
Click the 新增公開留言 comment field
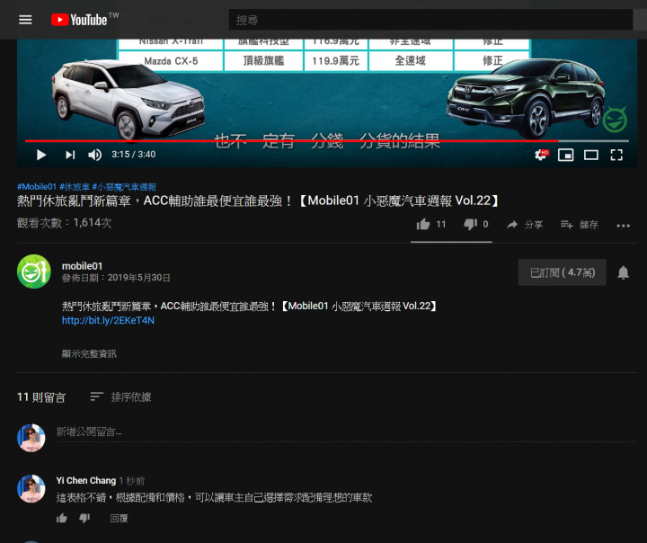pyautogui.click(x=347, y=432)
